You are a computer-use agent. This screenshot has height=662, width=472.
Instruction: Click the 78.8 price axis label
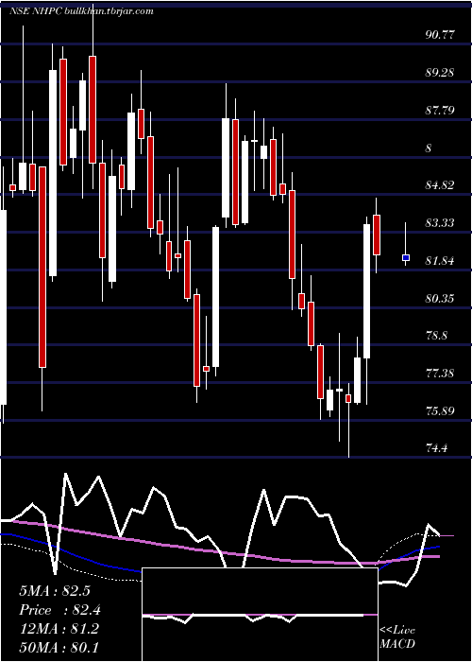[436, 336]
